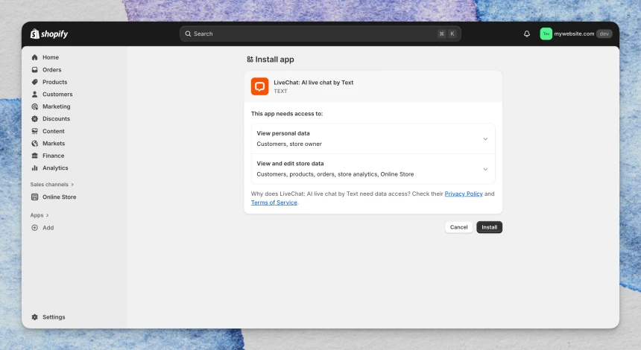Open the Privacy Policy link

tap(464, 194)
